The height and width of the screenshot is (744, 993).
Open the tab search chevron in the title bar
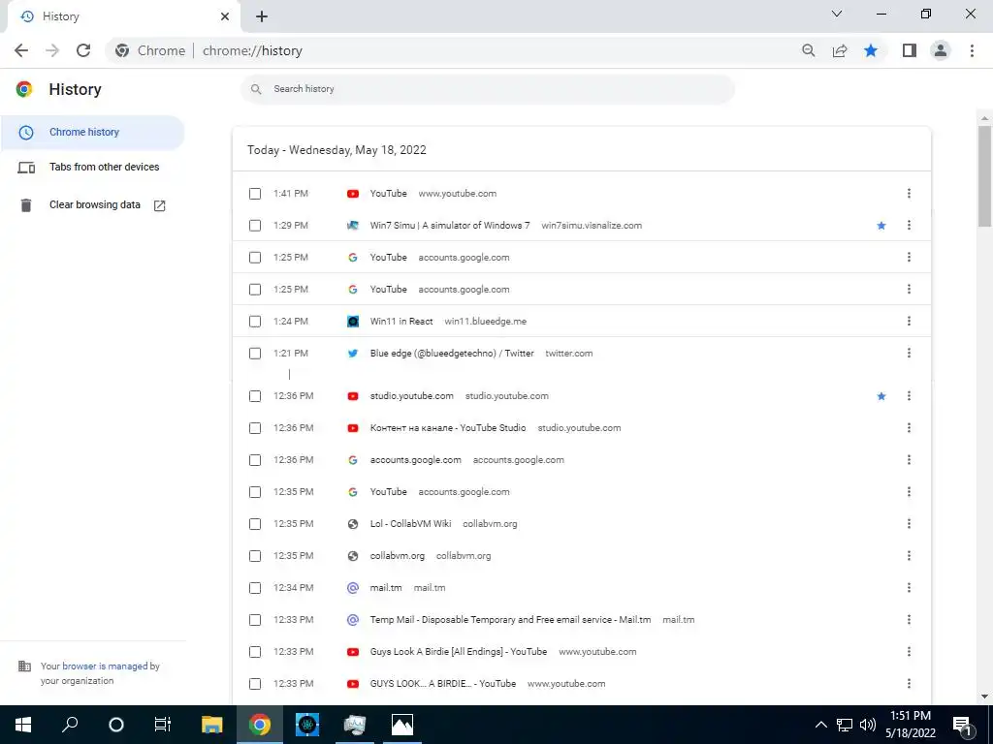tap(837, 14)
